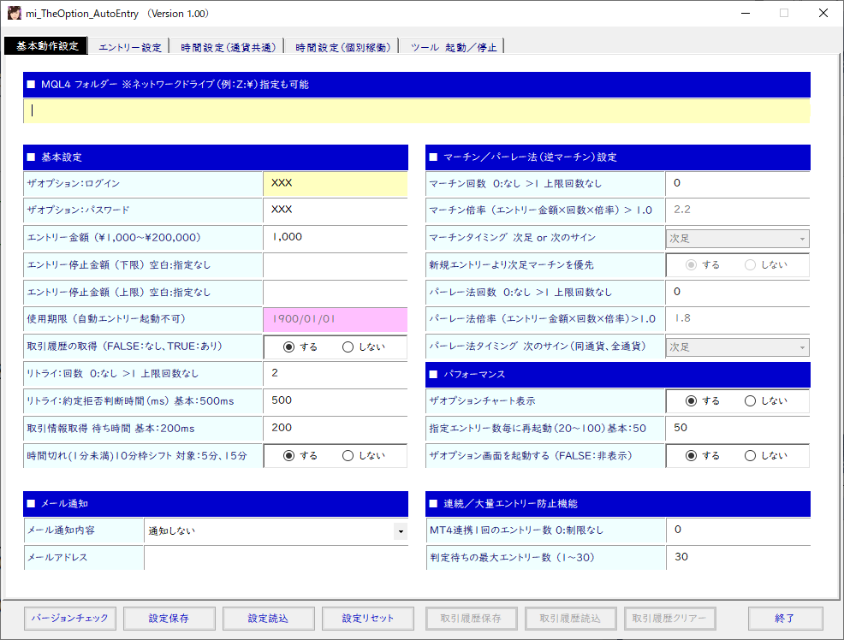Click the エントリー金額 input field

[335, 237]
